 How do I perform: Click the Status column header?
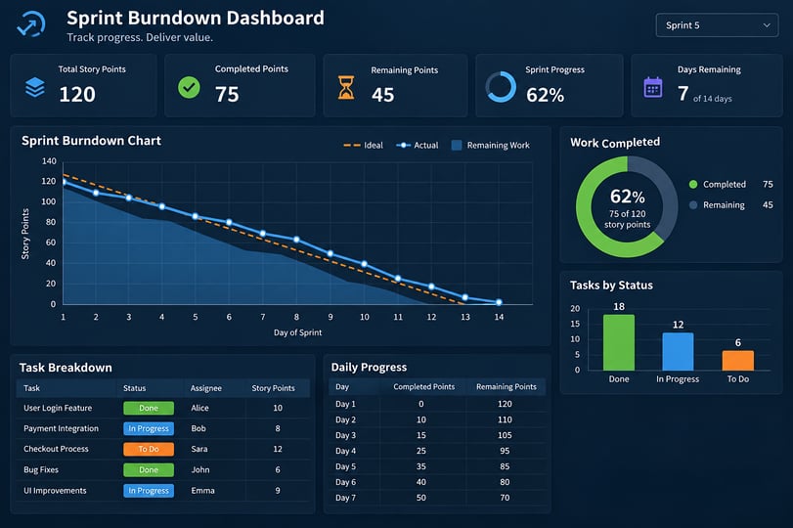(135, 388)
